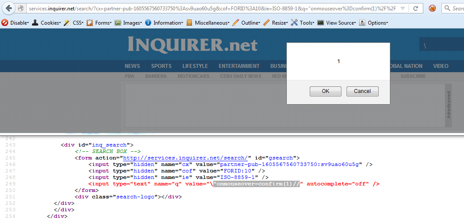This screenshot has width=464, height=220.
Task: Open the Cookies toolbar menu
Action: tap(51, 23)
